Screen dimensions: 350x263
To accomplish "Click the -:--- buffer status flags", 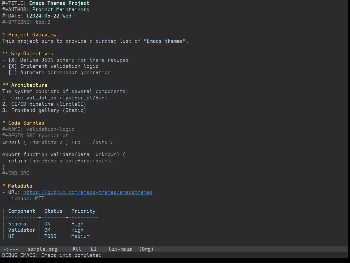I will point(11,249).
